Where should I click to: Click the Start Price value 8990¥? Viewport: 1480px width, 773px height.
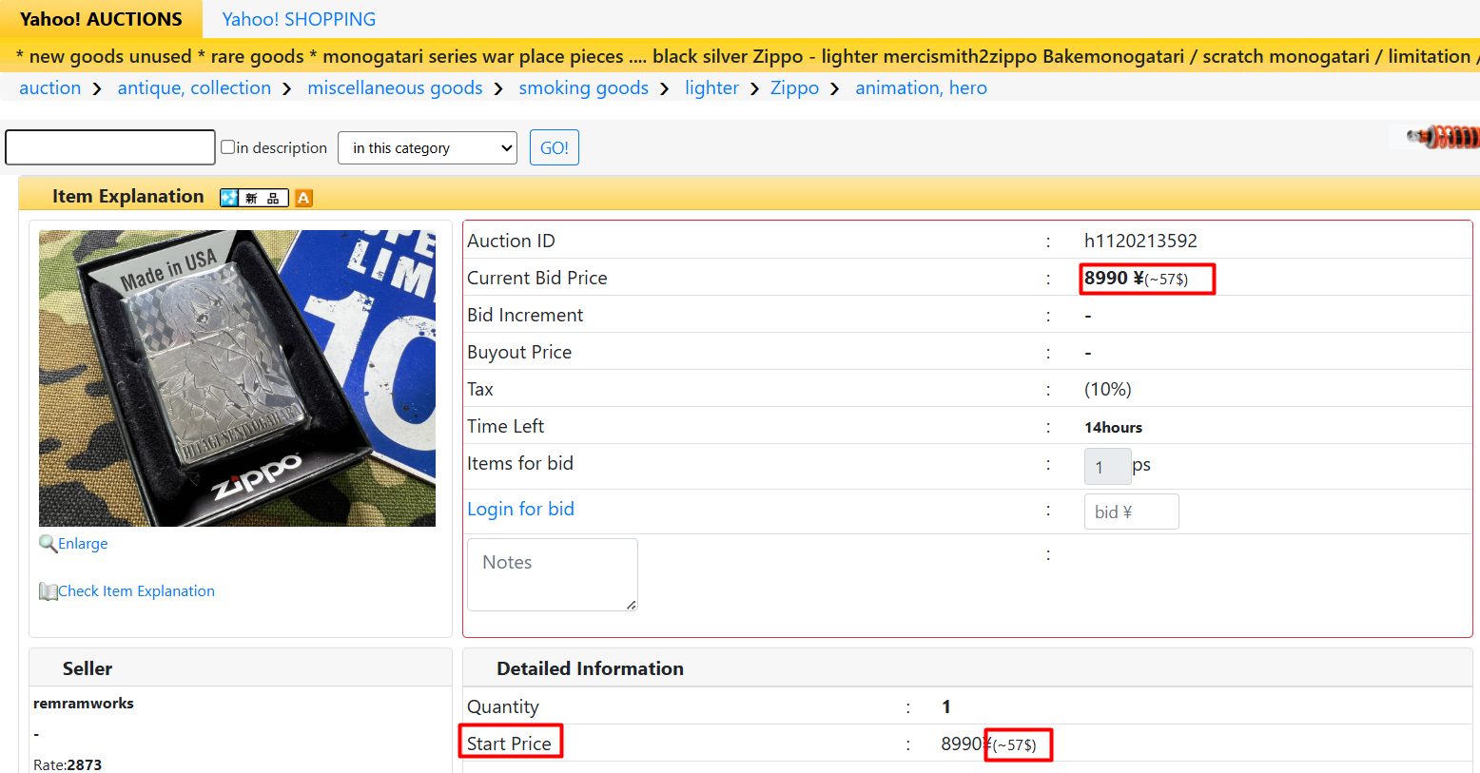[966, 744]
